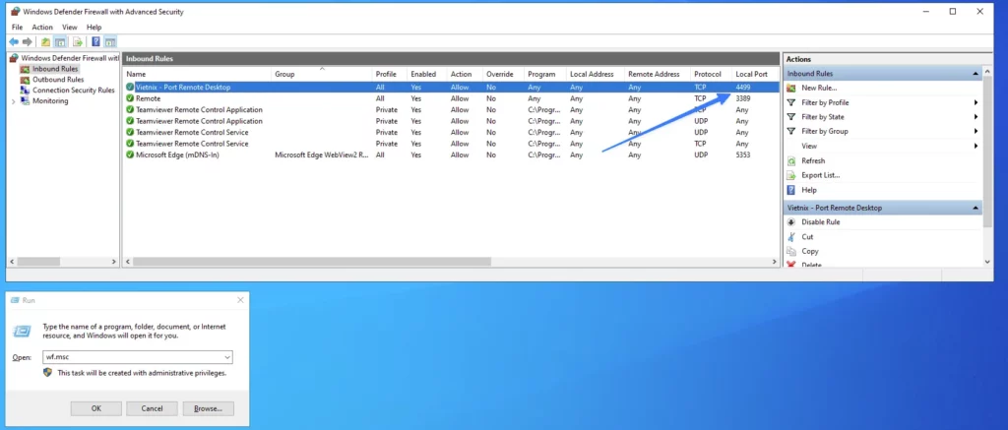
Task: Open the Action menu
Action: point(42,28)
